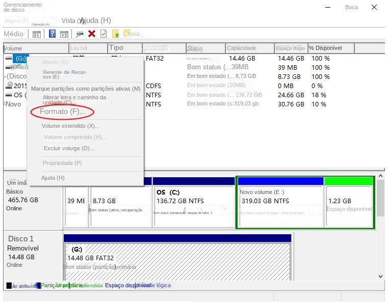Select the 39 MB partition block
The height and width of the screenshot is (303, 388).
[76, 206]
